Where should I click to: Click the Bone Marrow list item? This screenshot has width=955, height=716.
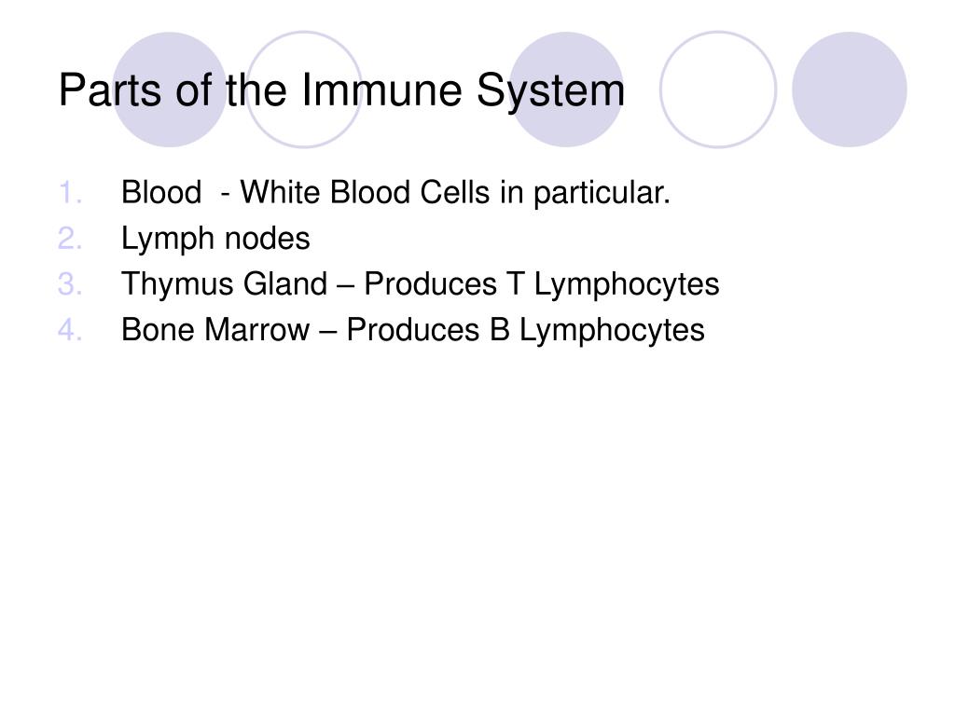pos(413,330)
